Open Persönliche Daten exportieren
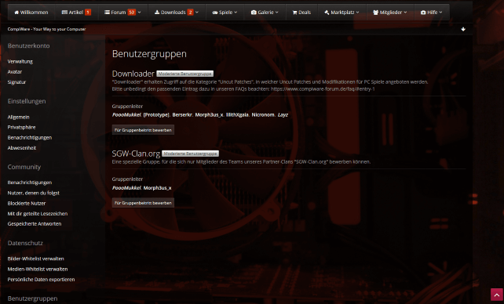The image size is (504, 304). [x=41, y=279]
